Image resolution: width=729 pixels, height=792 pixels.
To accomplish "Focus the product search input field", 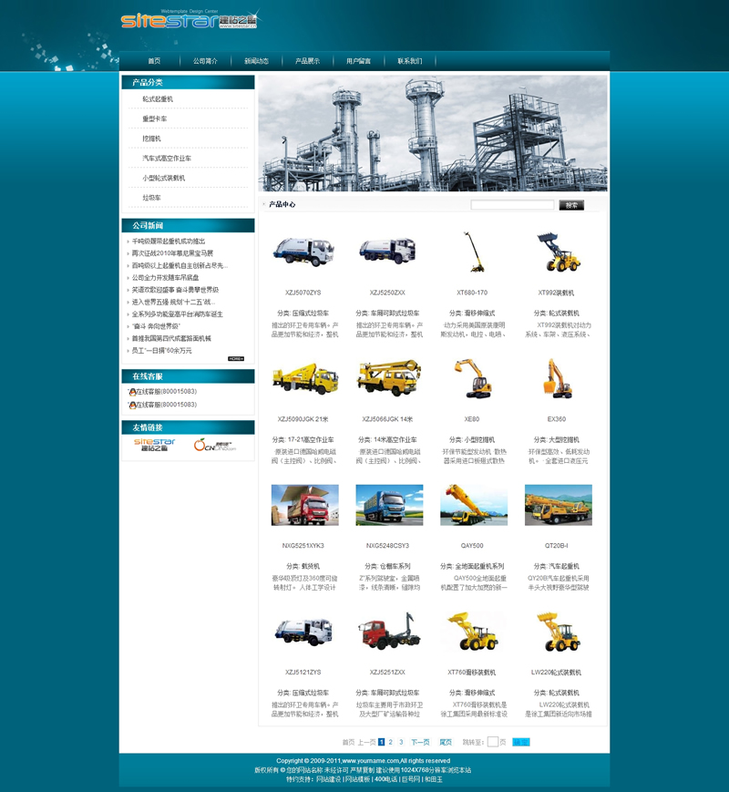I will [x=511, y=205].
